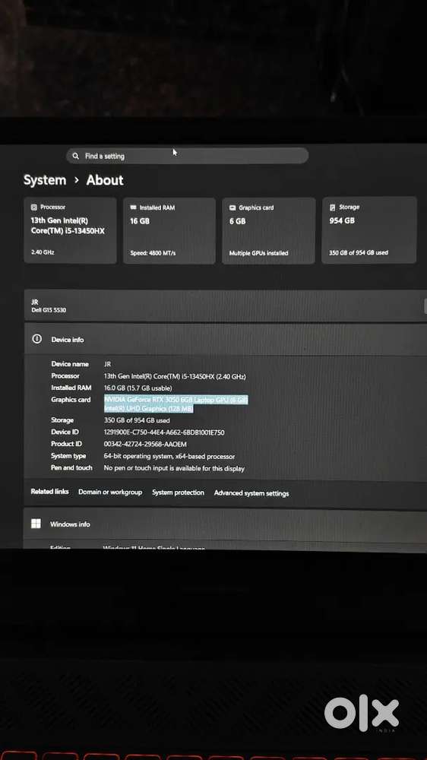The width and height of the screenshot is (427, 760).
Task: Click the 2.40 GHz processor speed text
Action: 43,252
